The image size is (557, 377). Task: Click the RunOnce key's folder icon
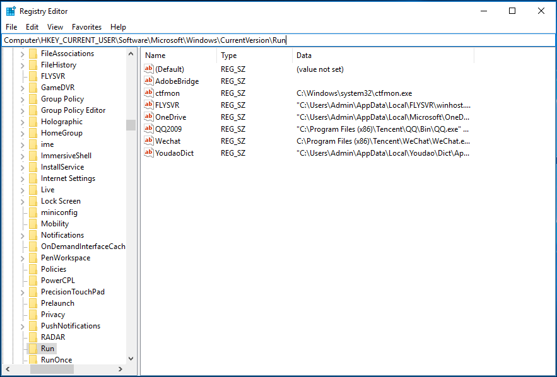[x=33, y=359]
